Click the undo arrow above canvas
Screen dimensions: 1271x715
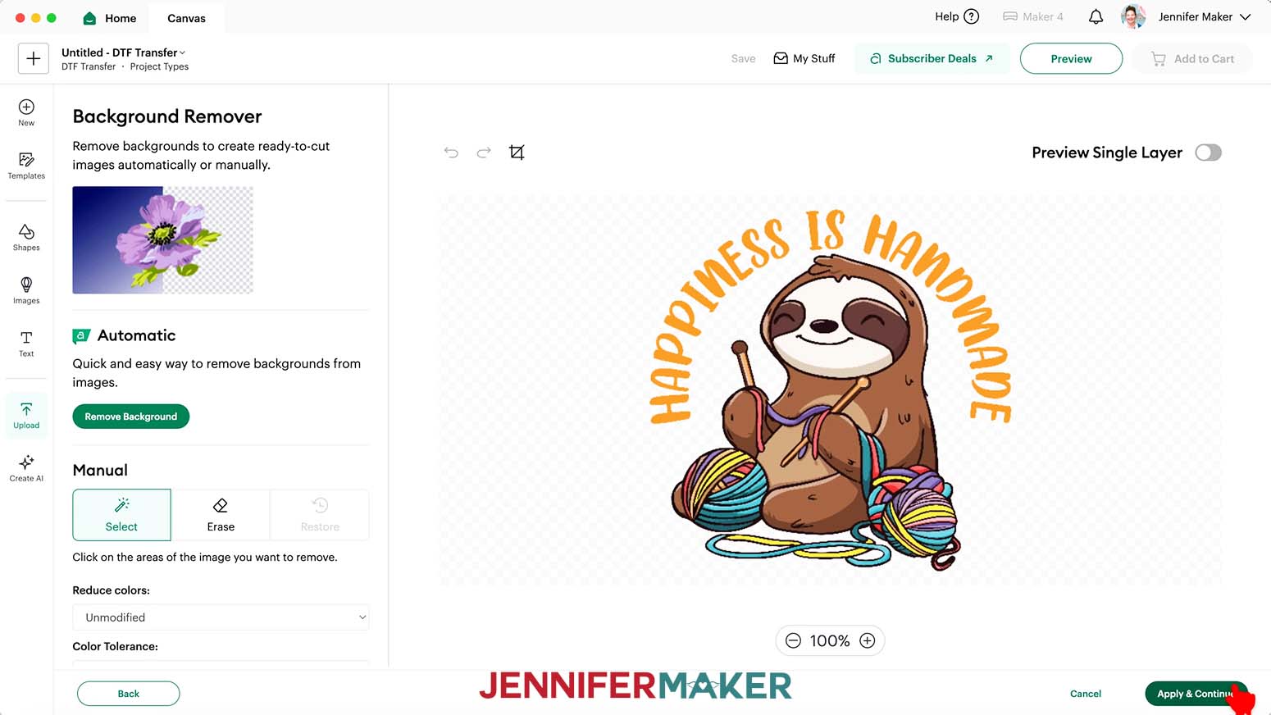click(451, 153)
